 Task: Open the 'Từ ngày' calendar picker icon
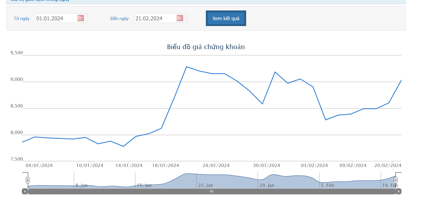[x=81, y=18]
